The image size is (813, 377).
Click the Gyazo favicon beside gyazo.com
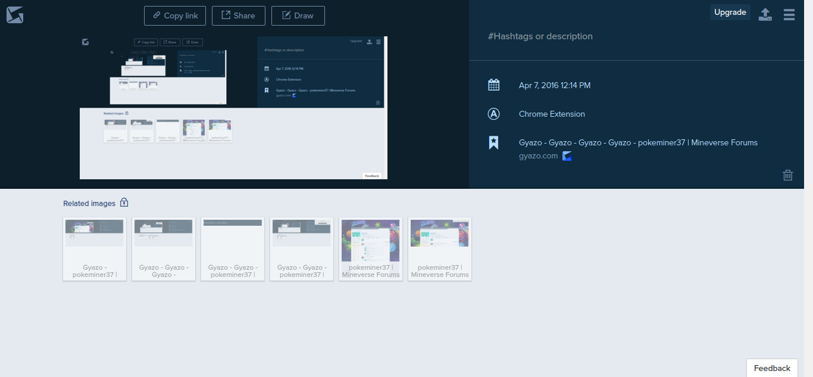(x=567, y=156)
